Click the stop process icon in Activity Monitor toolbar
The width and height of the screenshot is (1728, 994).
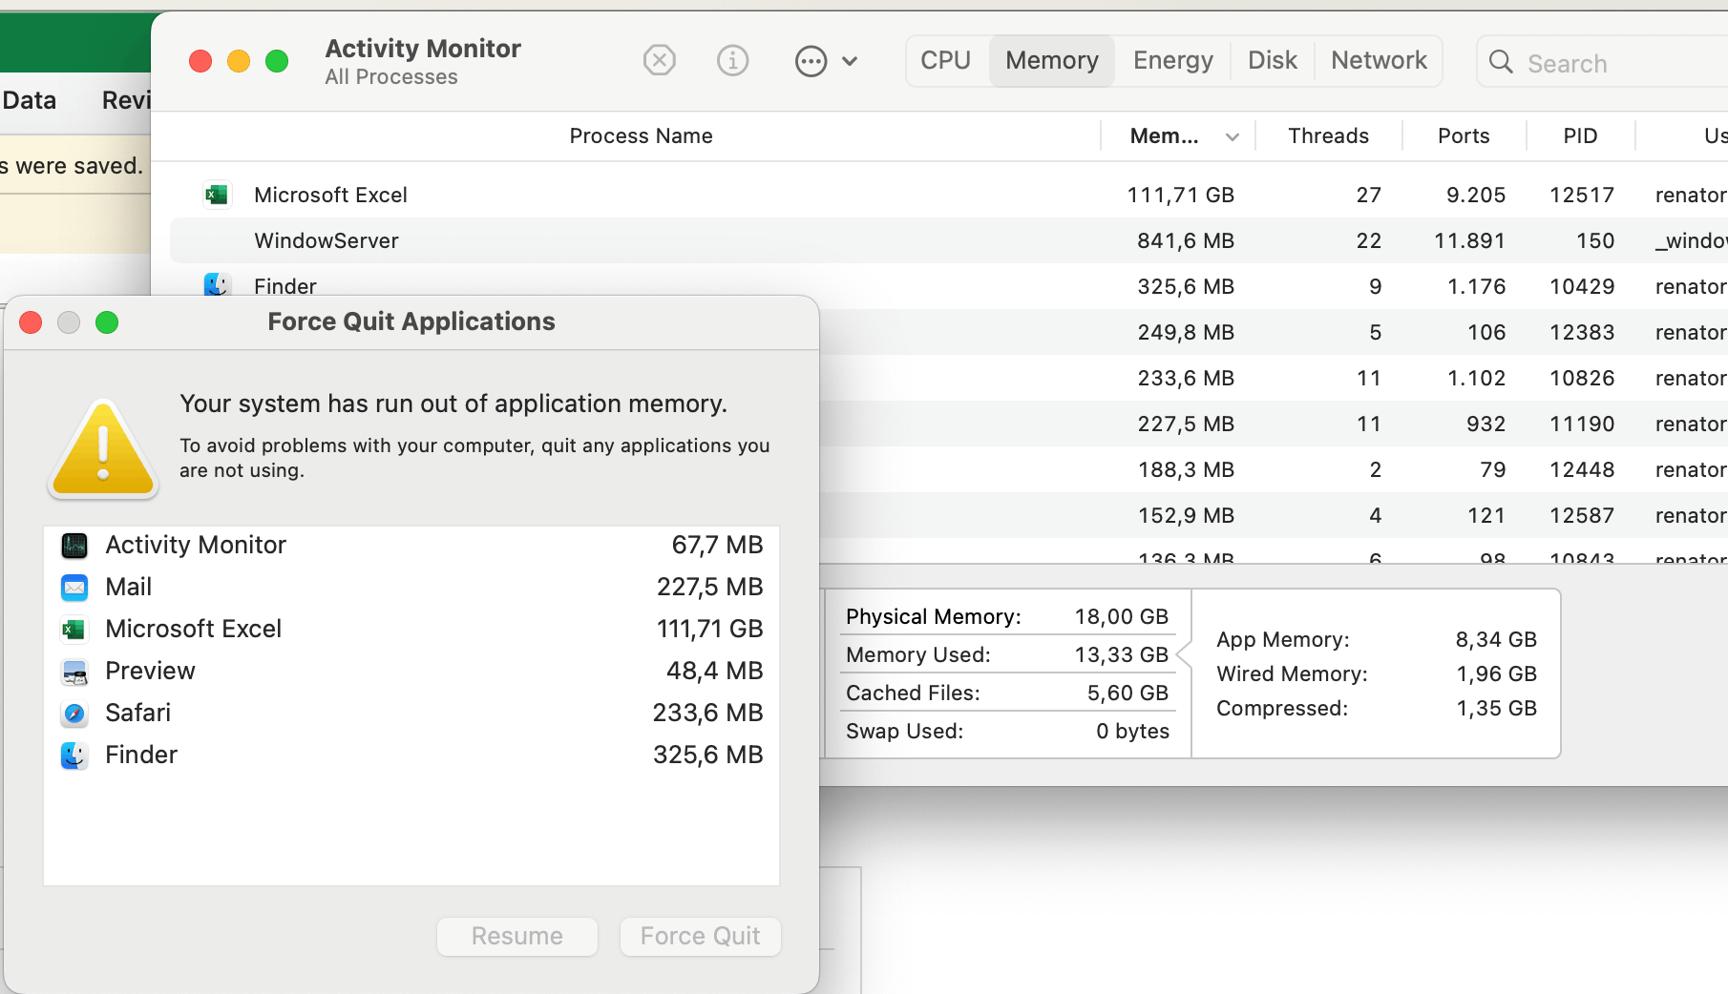659,61
